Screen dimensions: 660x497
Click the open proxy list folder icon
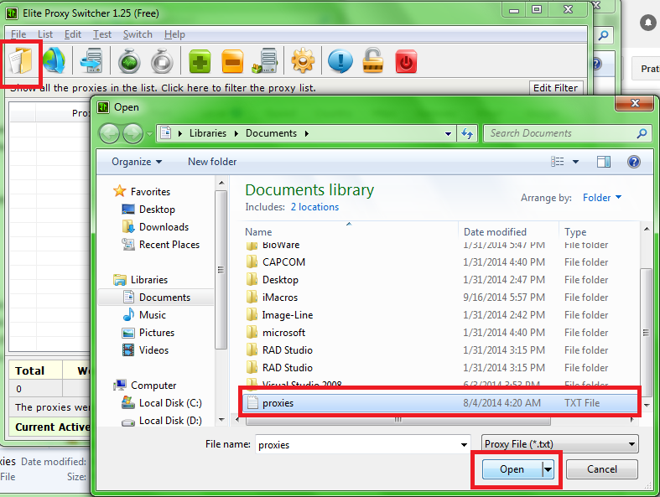21,61
